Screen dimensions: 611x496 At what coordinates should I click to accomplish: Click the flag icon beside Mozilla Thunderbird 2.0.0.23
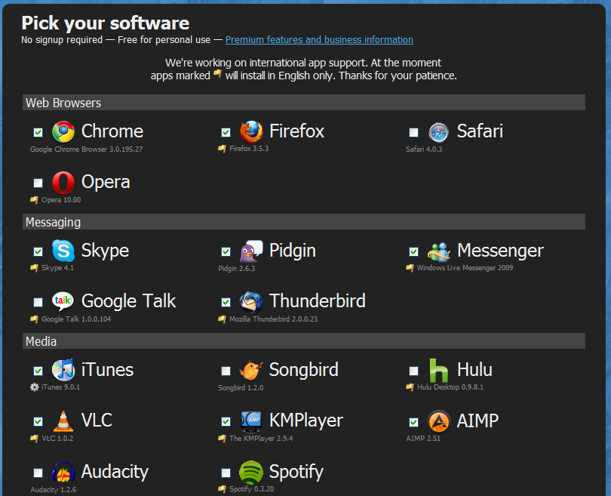point(222,319)
